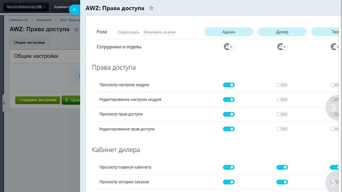Click the star beside the background page title
The width and height of the screenshot is (342, 192).
pos(76,30)
